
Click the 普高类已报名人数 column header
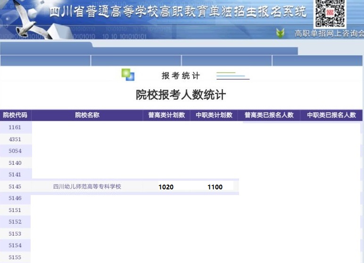269,115
